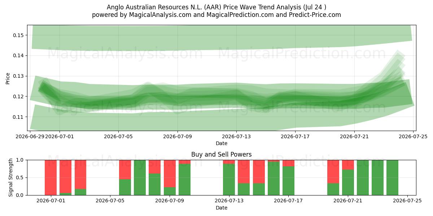Click the 2026-07-13 date under the Buy and Sell chart

229,201
